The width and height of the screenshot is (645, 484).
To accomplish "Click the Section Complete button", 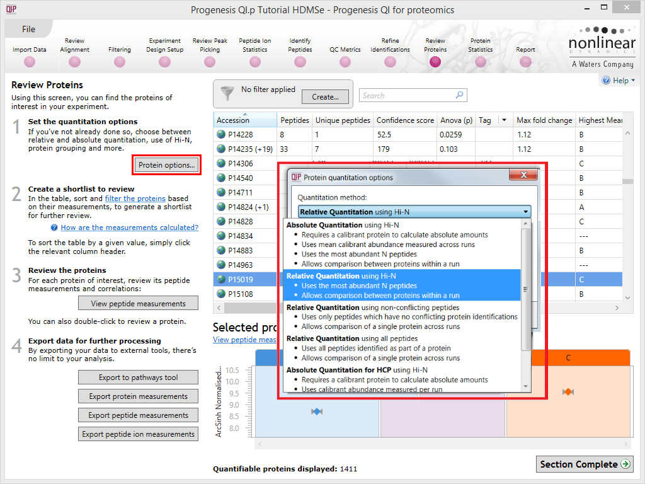I will 585,464.
